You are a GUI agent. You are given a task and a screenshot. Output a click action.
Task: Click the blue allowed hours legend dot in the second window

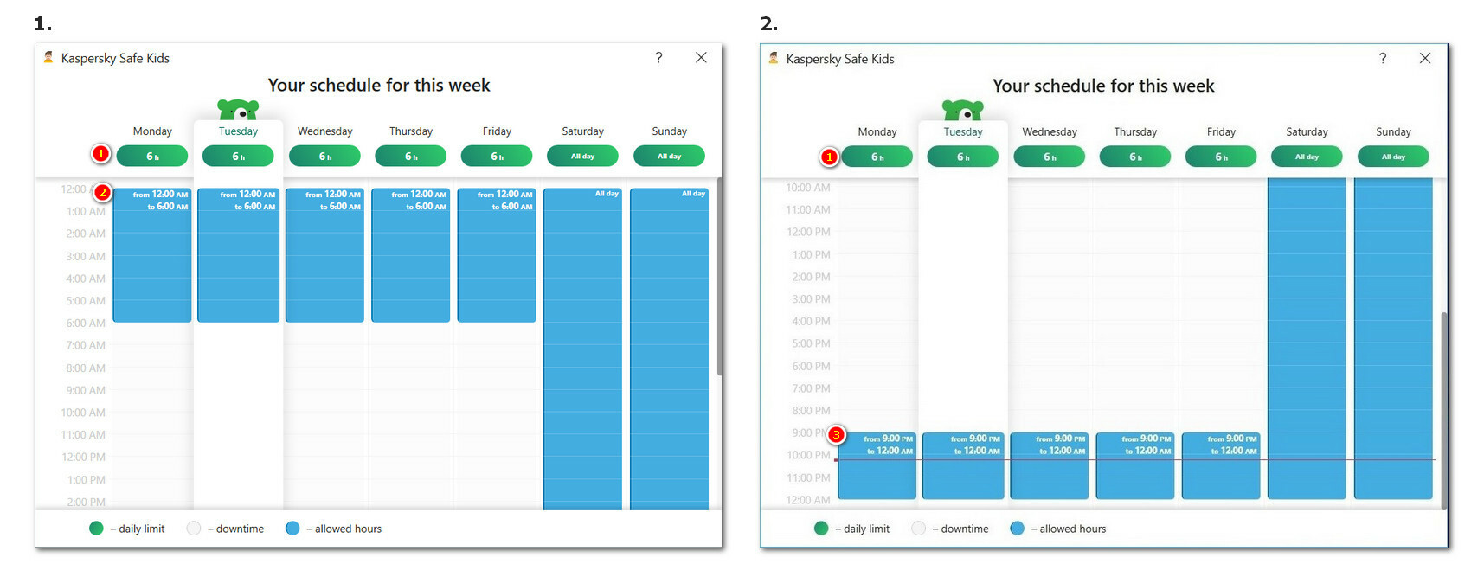pyautogui.click(x=1017, y=529)
